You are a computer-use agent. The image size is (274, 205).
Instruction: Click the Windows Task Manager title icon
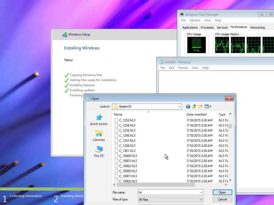(x=182, y=14)
